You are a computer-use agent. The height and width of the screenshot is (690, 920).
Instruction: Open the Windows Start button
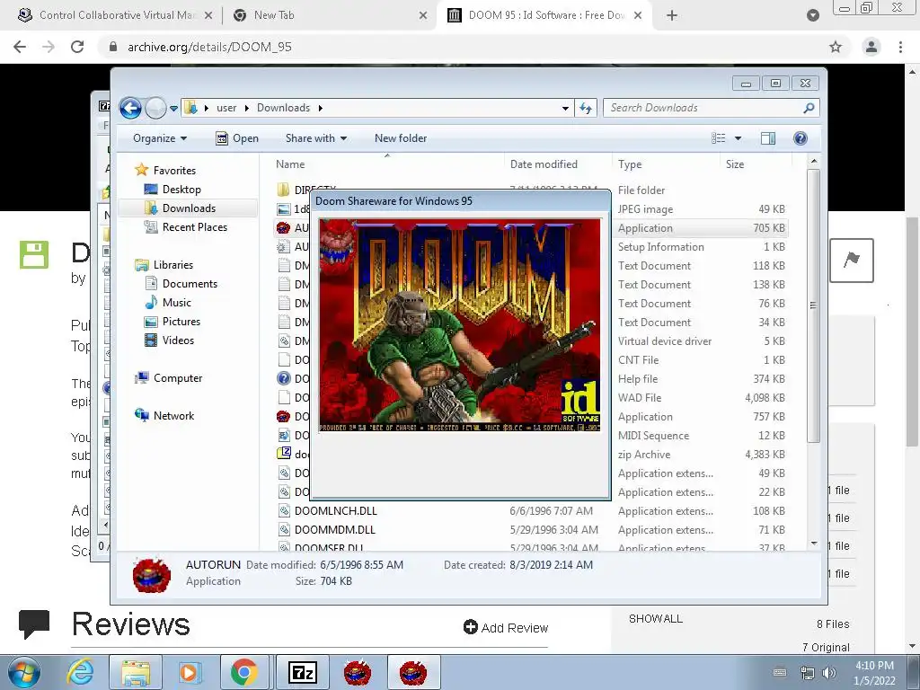click(24, 673)
